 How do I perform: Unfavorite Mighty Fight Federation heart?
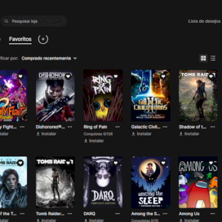tap(20, 76)
